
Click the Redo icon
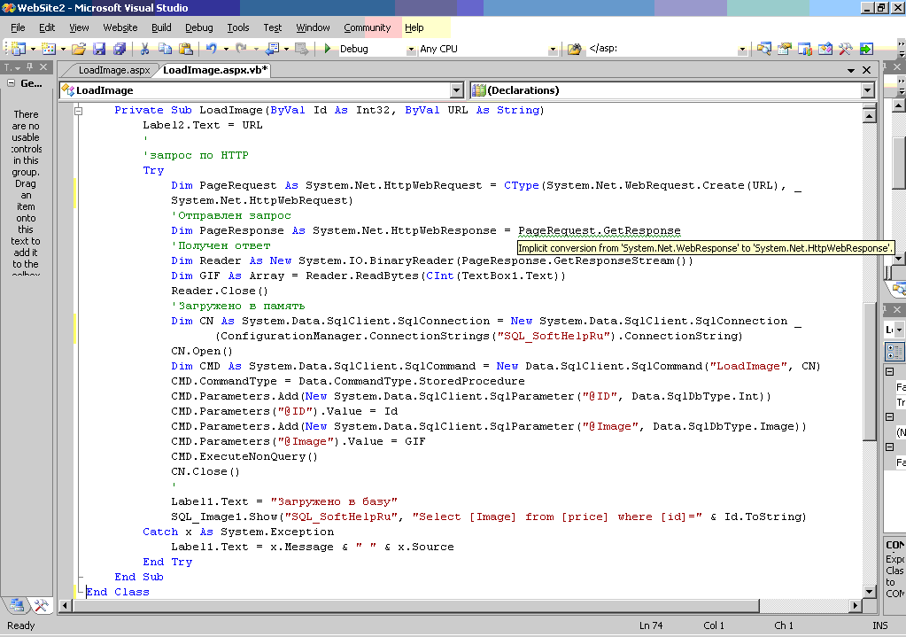[x=242, y=49]
